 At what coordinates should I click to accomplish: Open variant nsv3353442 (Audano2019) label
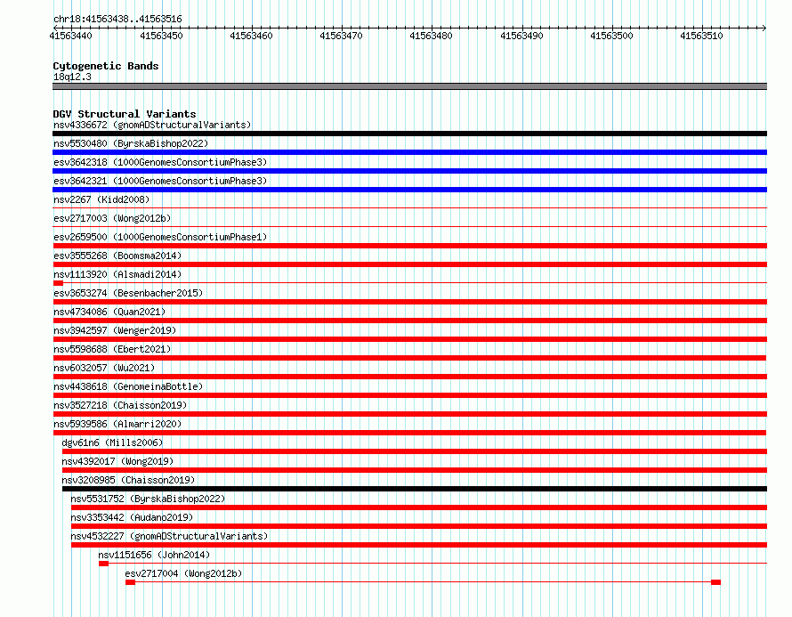(x=132, y=517)
